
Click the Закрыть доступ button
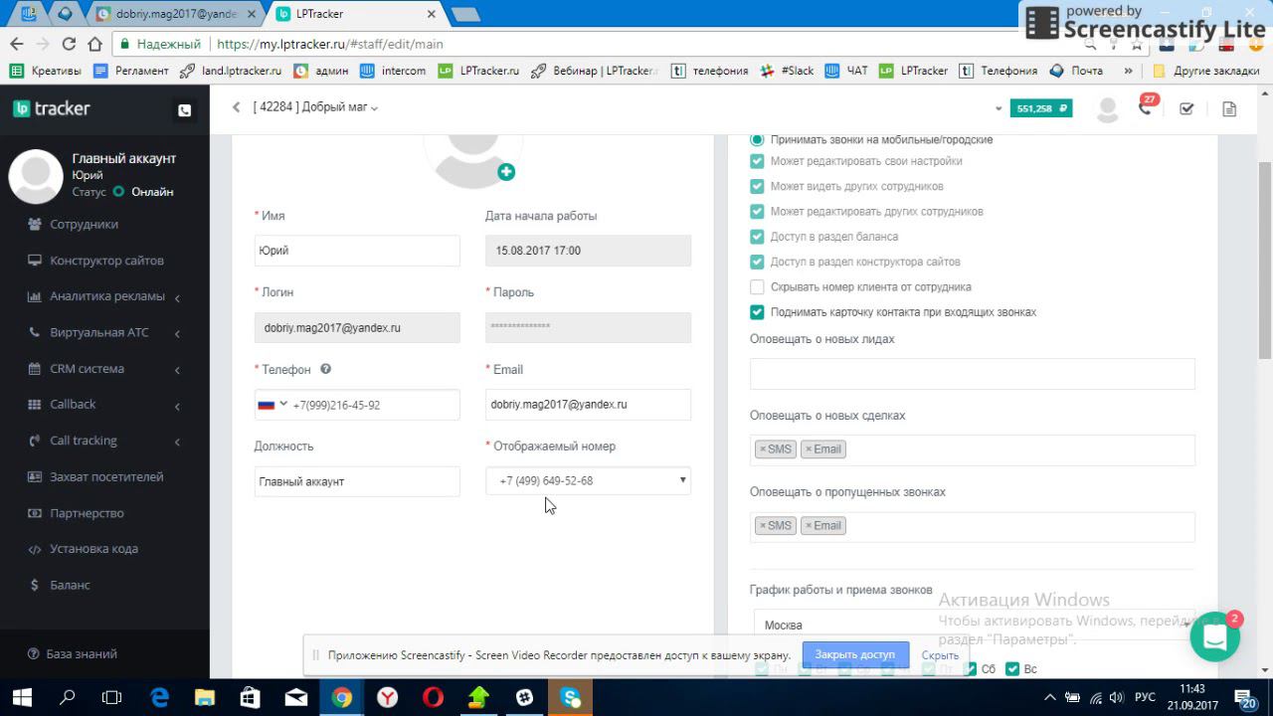point(855,655)
